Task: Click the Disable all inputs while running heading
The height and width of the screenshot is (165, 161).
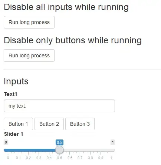Action: point(66,7)
